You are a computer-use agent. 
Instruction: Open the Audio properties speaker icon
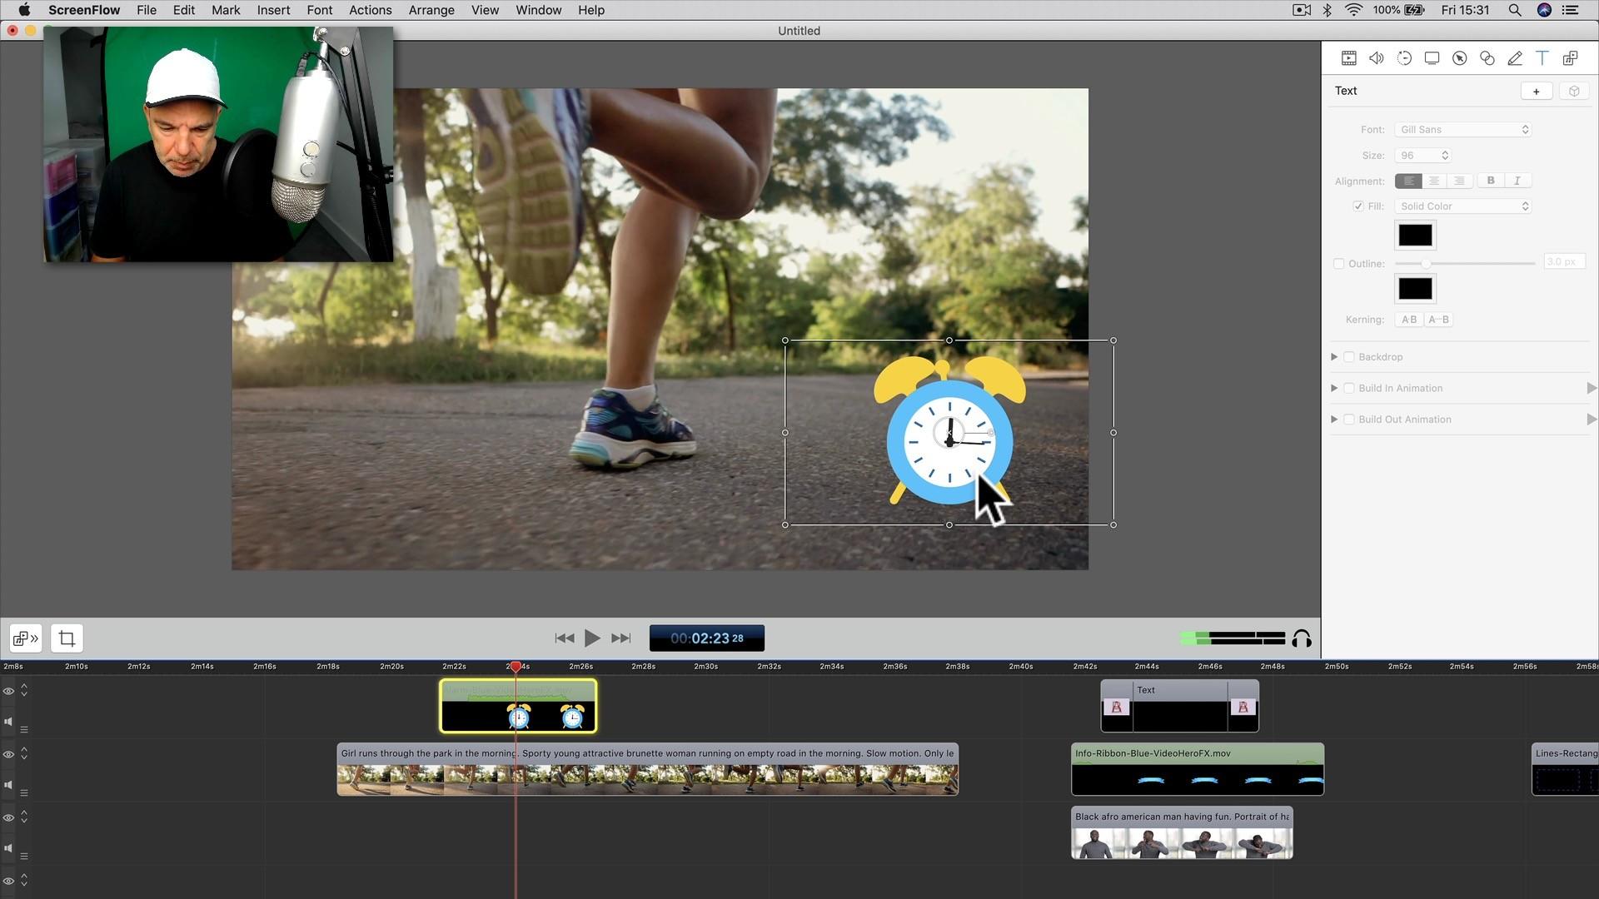point(1376,58)
